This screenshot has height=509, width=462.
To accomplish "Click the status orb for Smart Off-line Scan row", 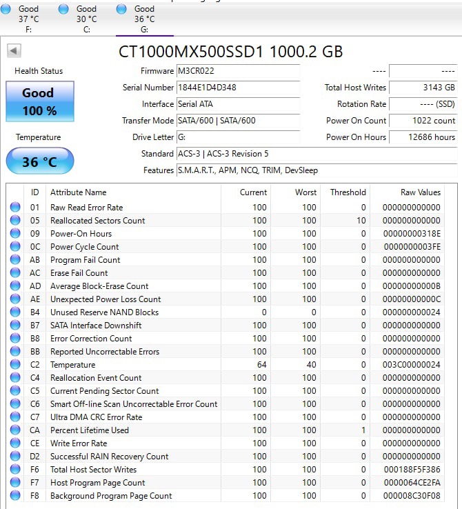I will click(15, 404).
